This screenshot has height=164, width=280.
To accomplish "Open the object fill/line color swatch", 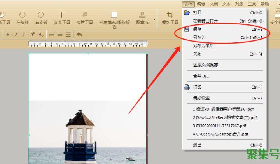I will tap(114, 15).
